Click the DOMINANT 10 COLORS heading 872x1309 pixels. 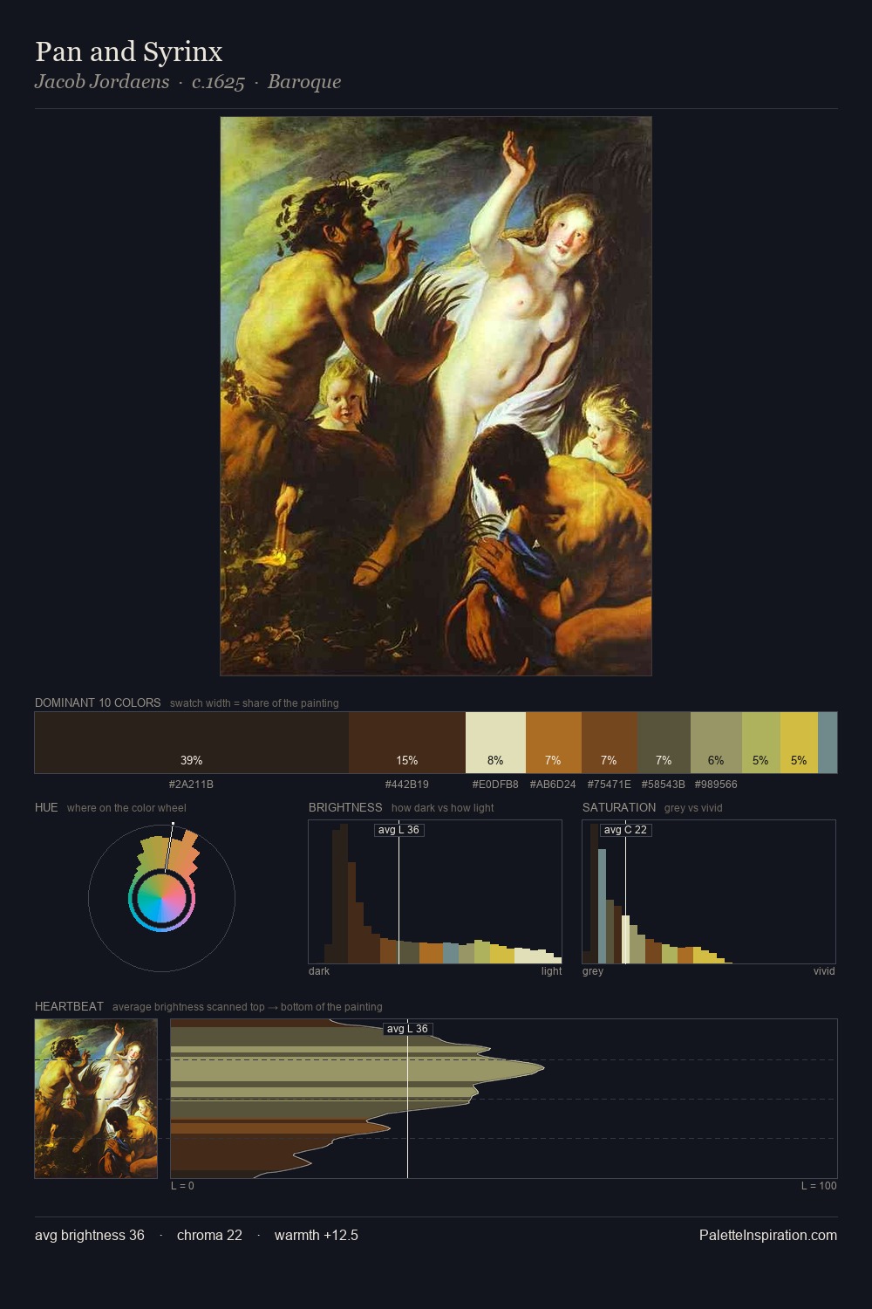[98, 702]
